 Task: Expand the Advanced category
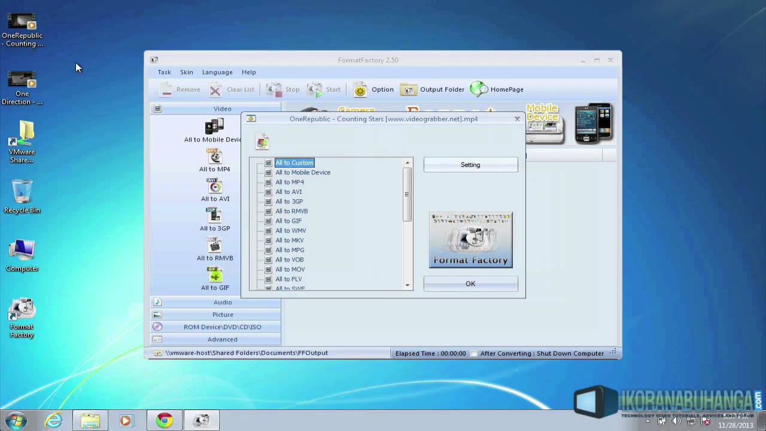coord(215,339)
